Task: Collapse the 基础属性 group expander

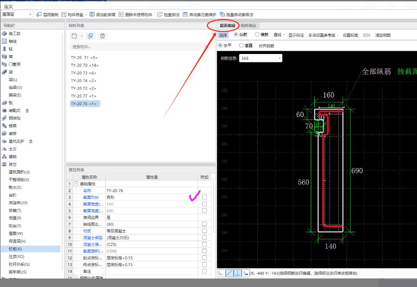Action: (x=76, y=184)
